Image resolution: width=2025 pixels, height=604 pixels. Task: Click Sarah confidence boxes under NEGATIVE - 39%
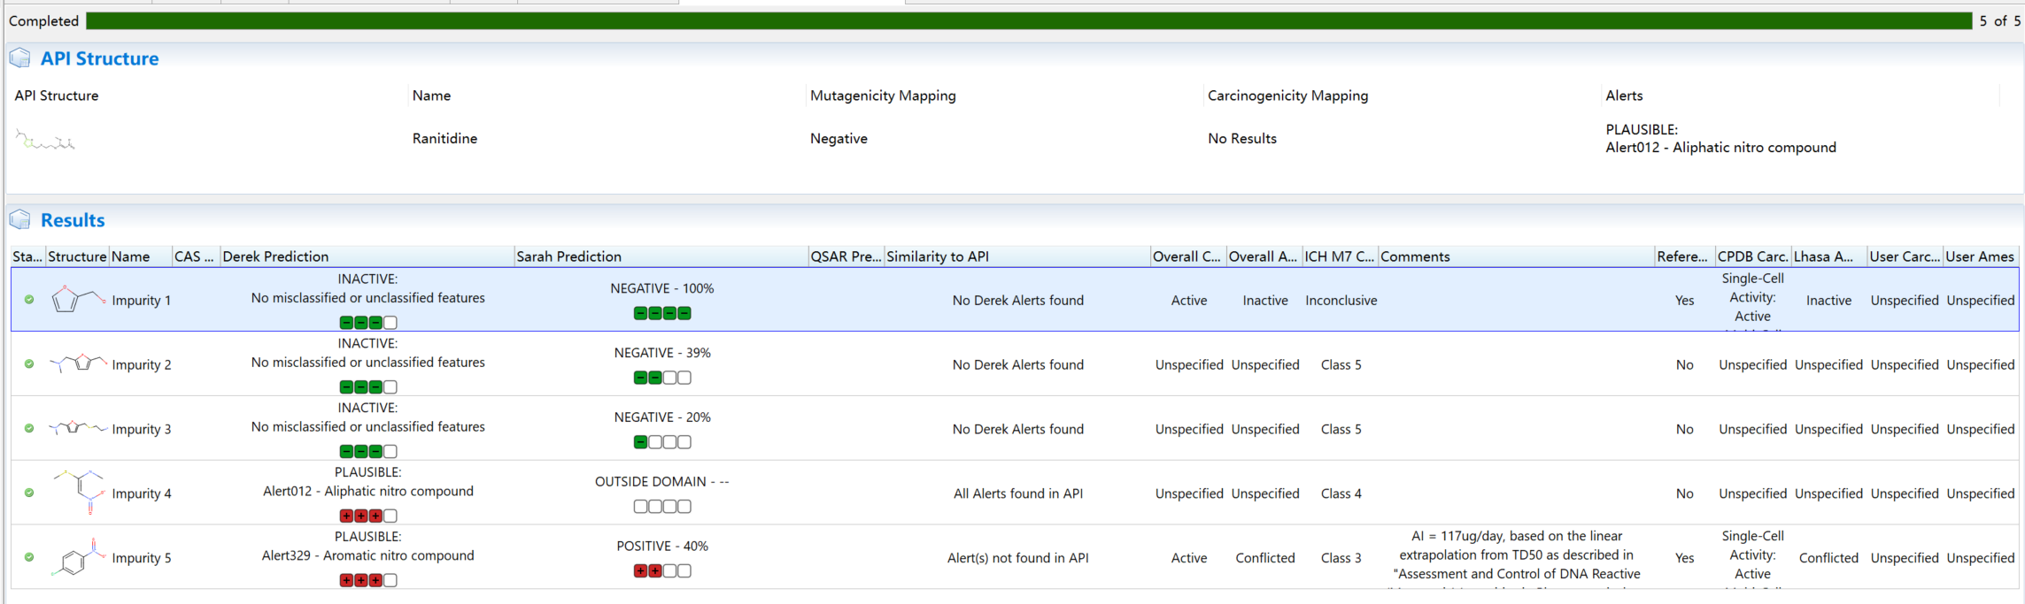pyautogui.click(x=662, y=378)
